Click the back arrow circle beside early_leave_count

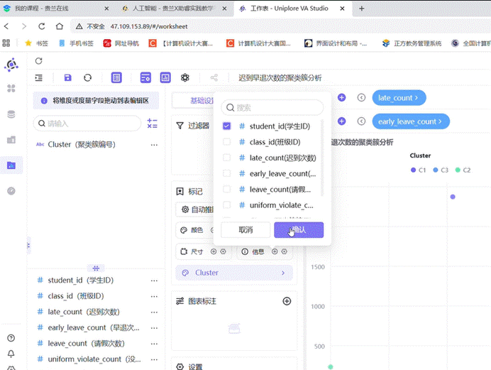click(x=361, y=121)
